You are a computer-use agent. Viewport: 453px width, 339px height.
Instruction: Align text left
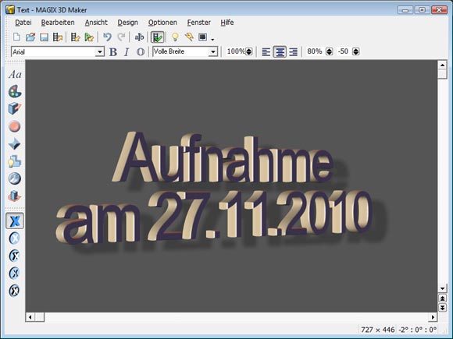(266, 52)
